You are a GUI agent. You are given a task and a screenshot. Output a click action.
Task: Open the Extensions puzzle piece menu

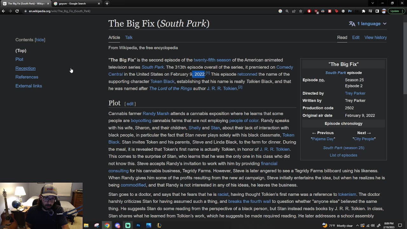(x=363, y=11)
